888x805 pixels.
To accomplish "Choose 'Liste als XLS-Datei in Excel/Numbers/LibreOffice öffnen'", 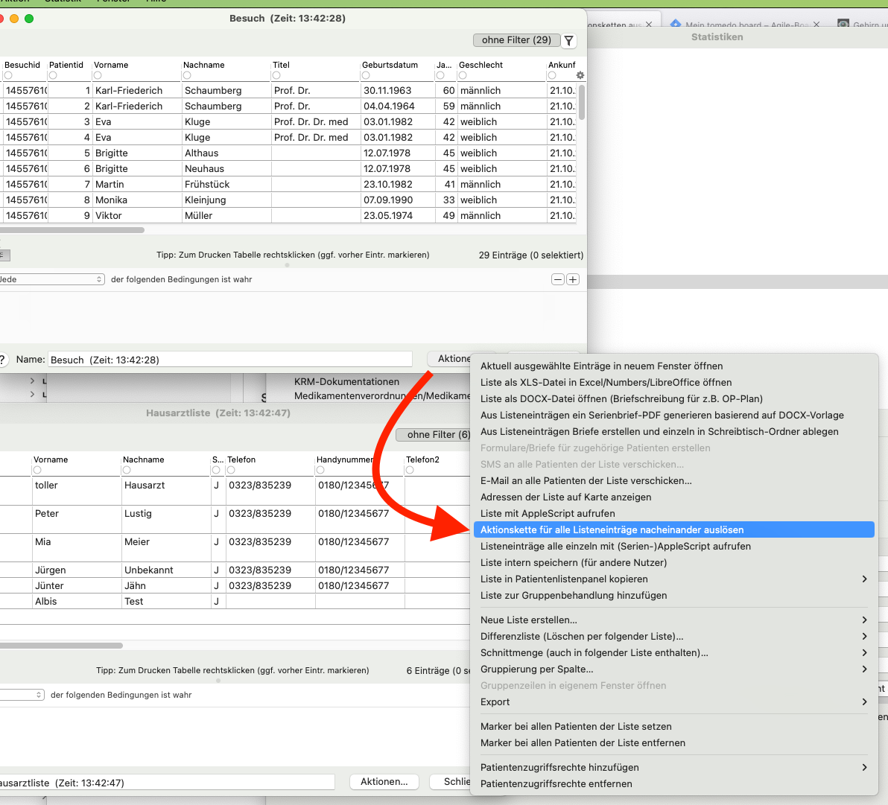I will click(x=673, y=382).
